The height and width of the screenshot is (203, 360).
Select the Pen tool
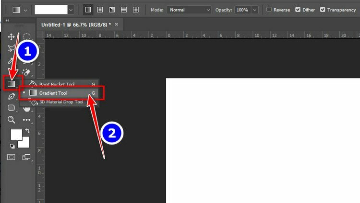point(12,96)
